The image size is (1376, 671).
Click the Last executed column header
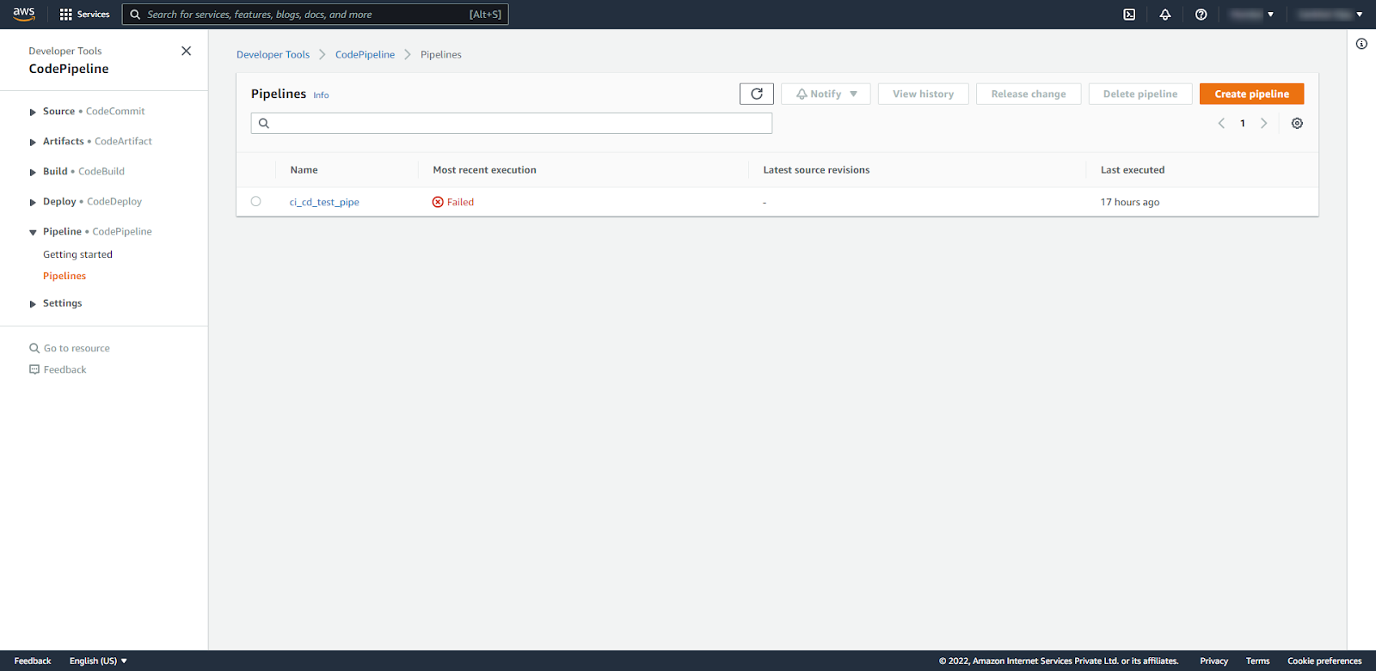(x=1133, y=170)
